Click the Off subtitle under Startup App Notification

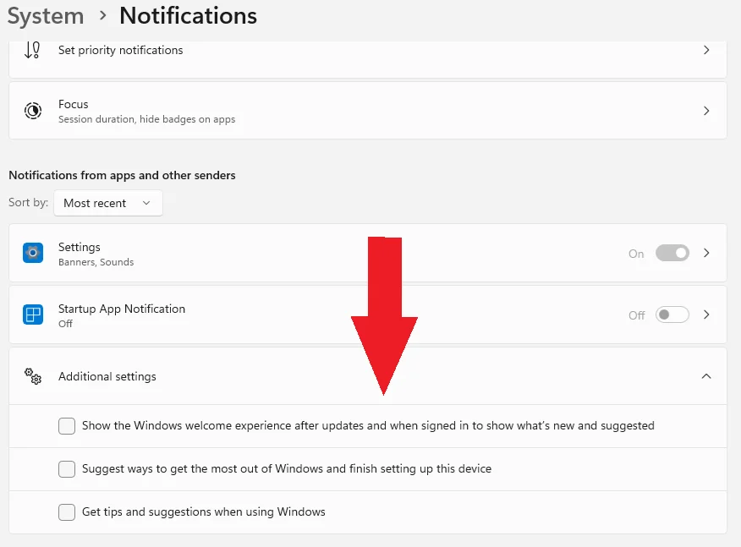65,324
